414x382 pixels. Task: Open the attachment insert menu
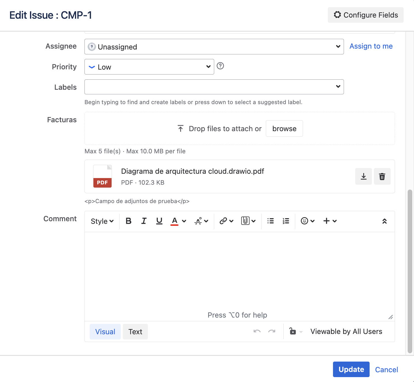point(248,221)
